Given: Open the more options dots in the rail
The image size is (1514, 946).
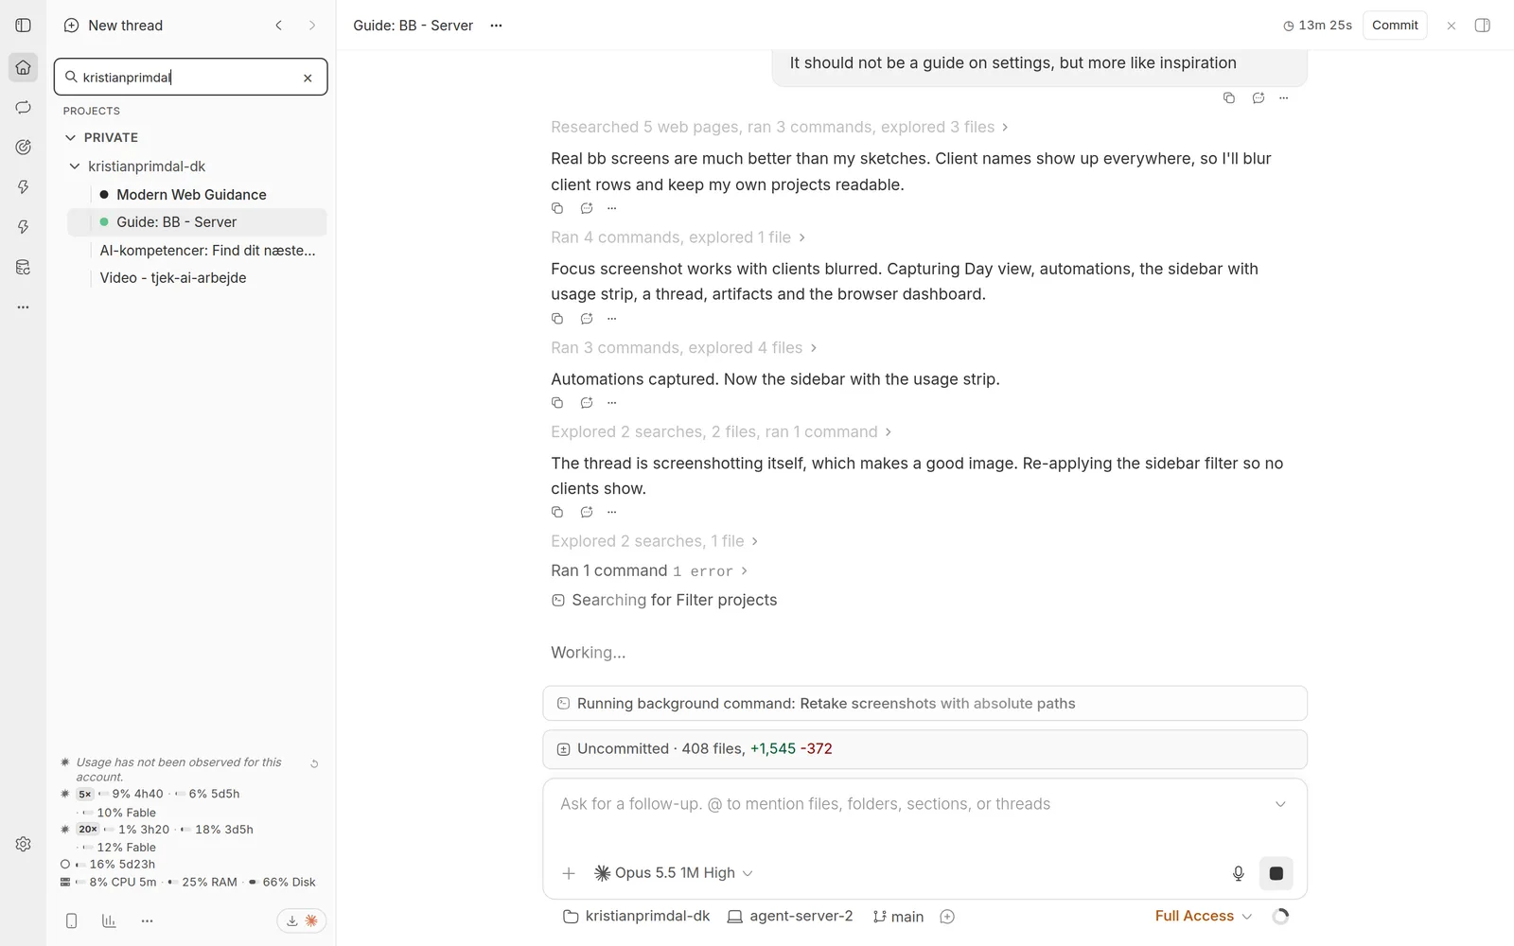Looking at the screenshot, I should coord(24,307).
